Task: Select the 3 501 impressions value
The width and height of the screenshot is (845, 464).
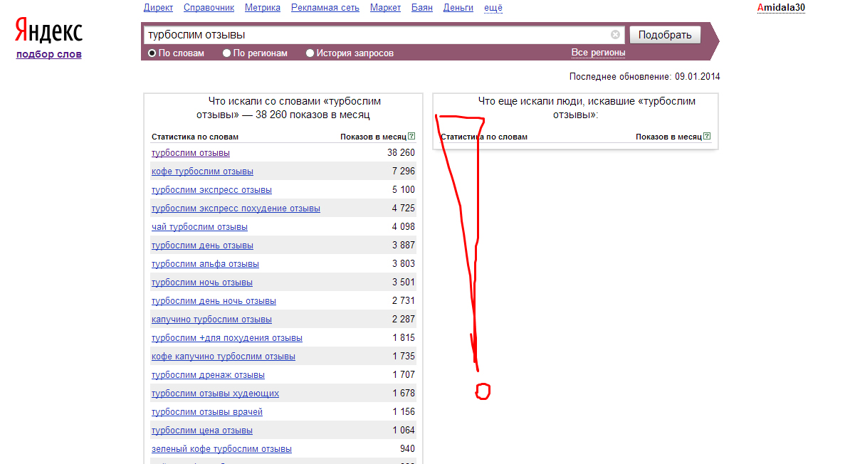Action: (x=404, y=283)
